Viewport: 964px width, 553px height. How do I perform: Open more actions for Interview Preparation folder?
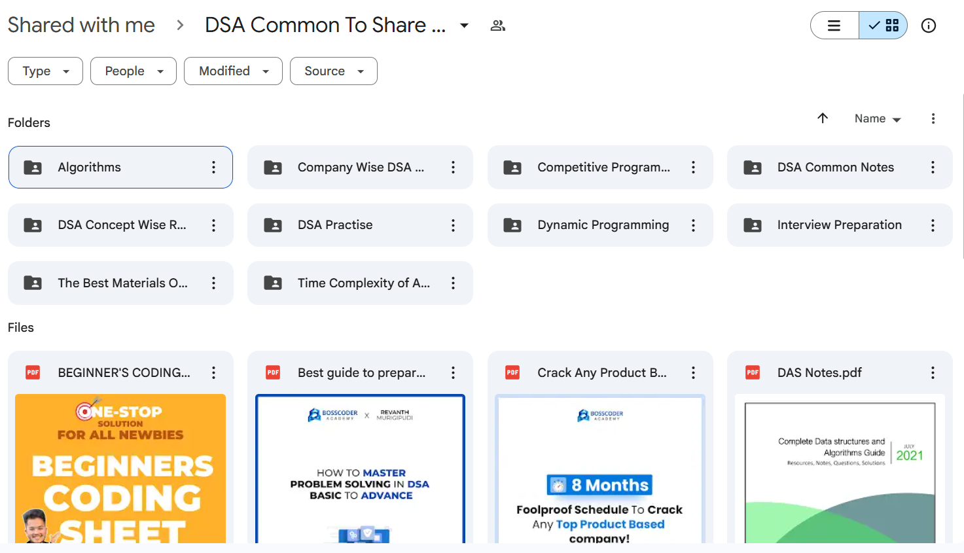pos(933,225)
